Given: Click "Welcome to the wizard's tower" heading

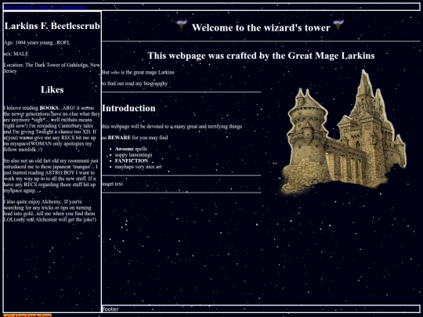Looking at the screenshot, I should point(261,27).
